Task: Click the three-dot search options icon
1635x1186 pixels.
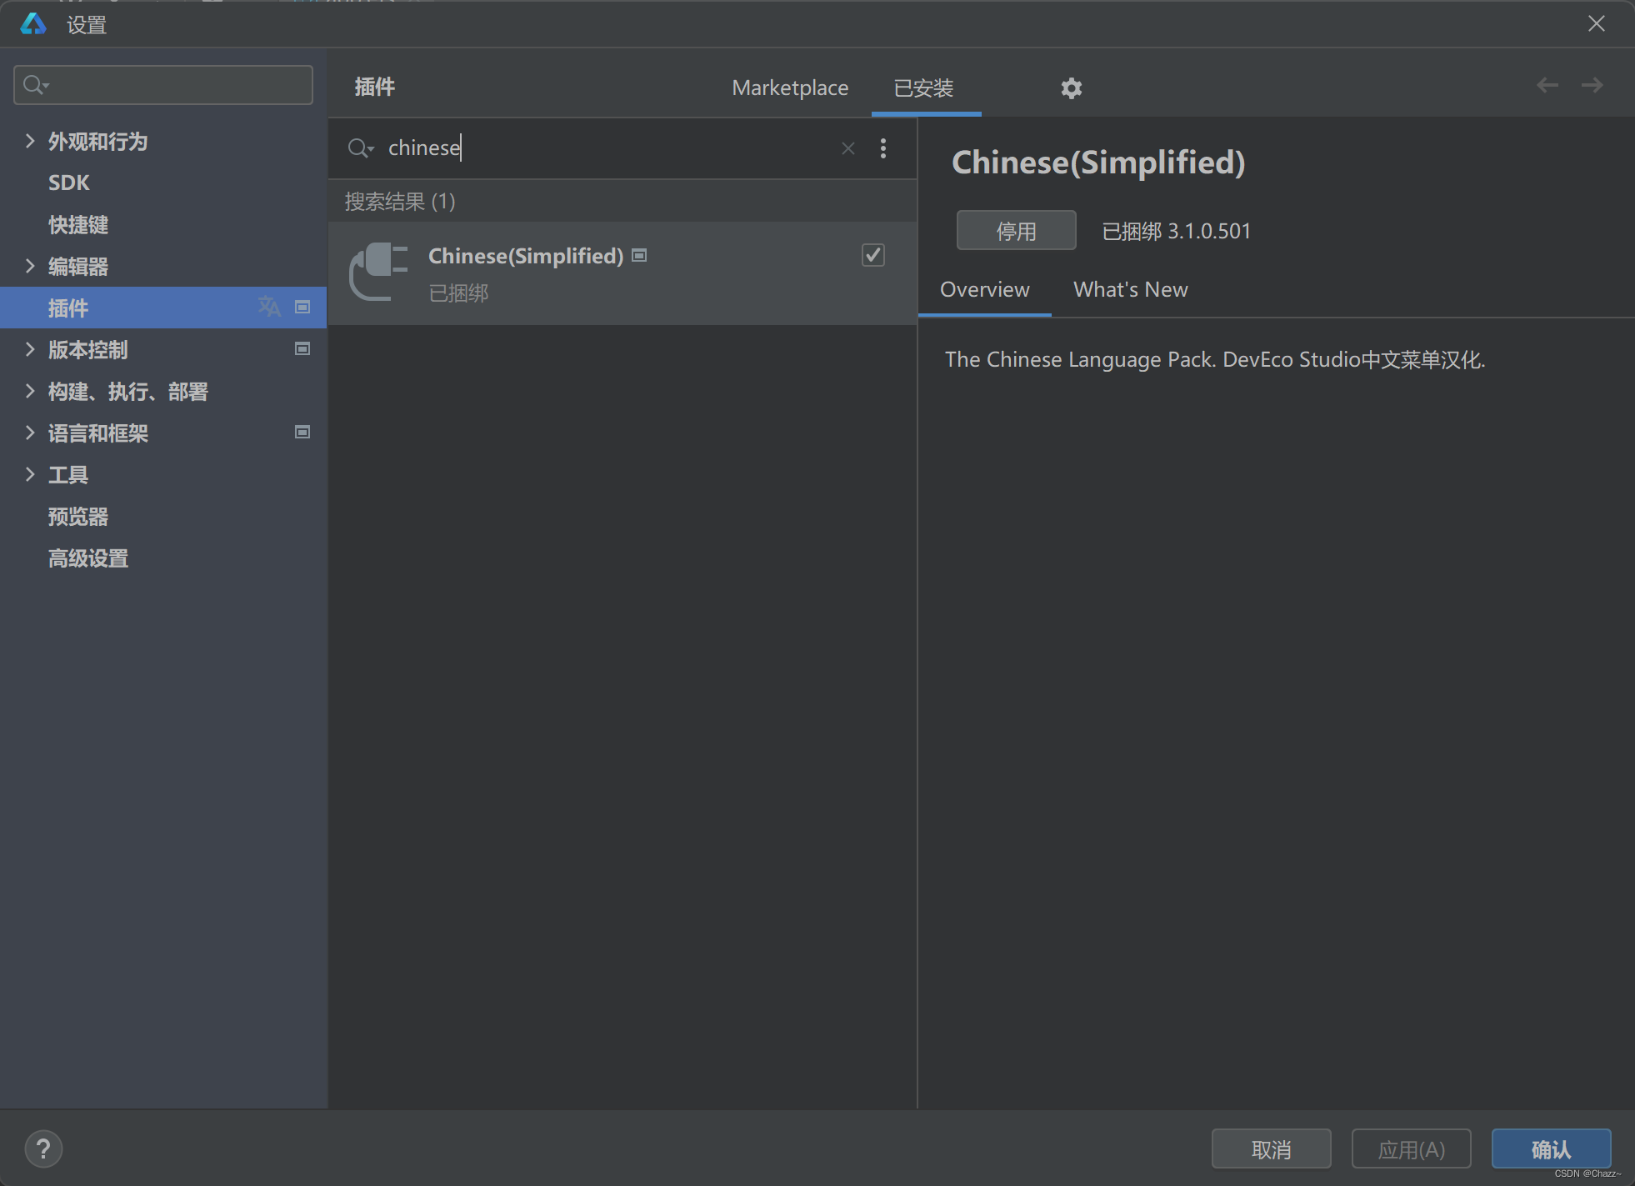Action: click(x=883, y=148)
